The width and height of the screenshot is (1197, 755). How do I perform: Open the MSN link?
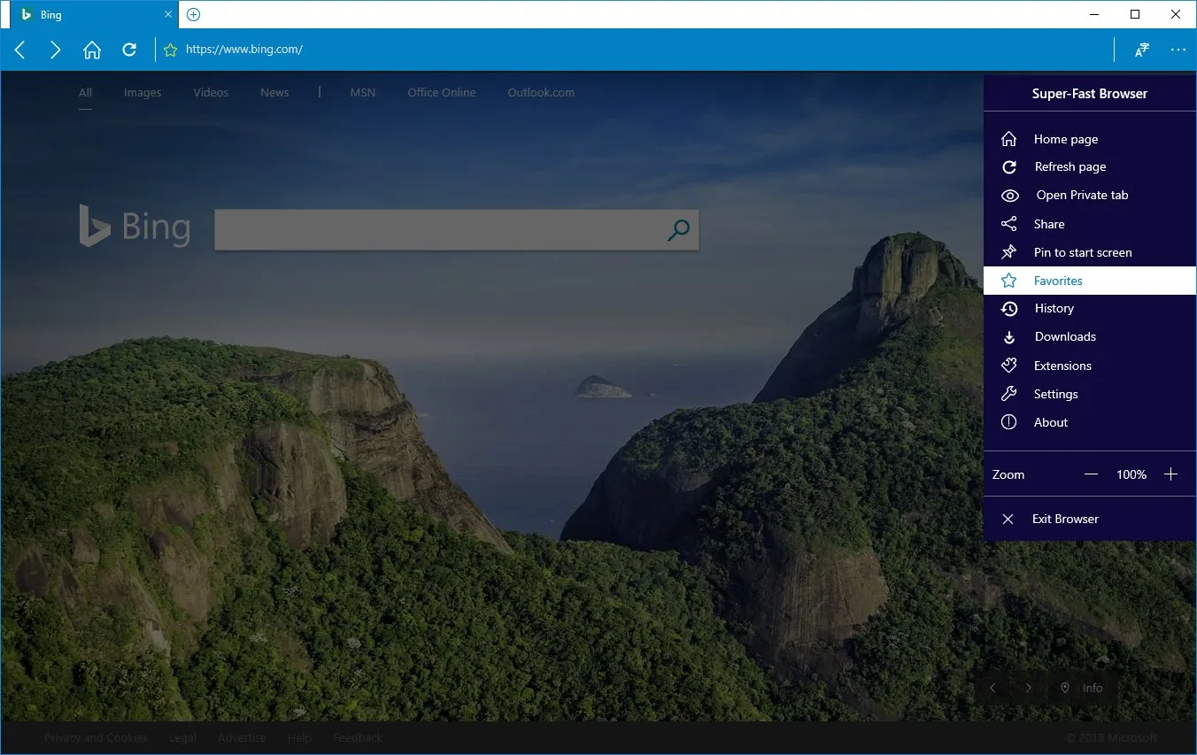point(362,92)
